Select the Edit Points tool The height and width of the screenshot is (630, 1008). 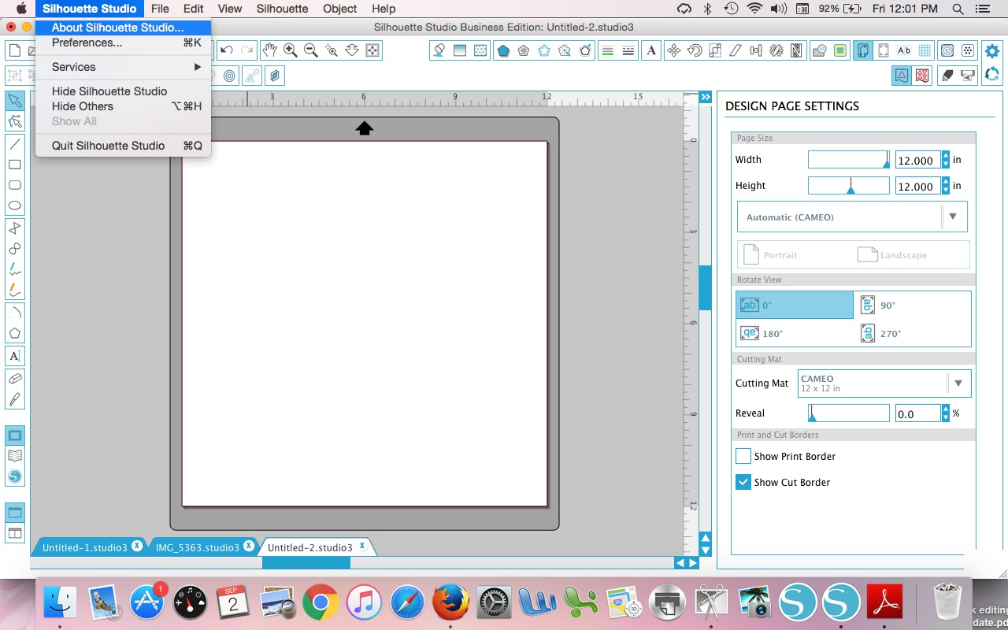14,121
